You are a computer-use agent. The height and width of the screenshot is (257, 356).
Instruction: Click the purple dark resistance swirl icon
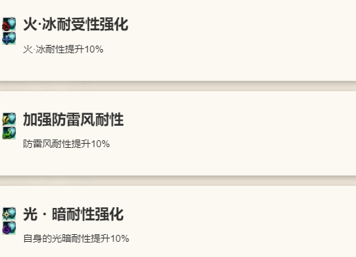(9, 228)
